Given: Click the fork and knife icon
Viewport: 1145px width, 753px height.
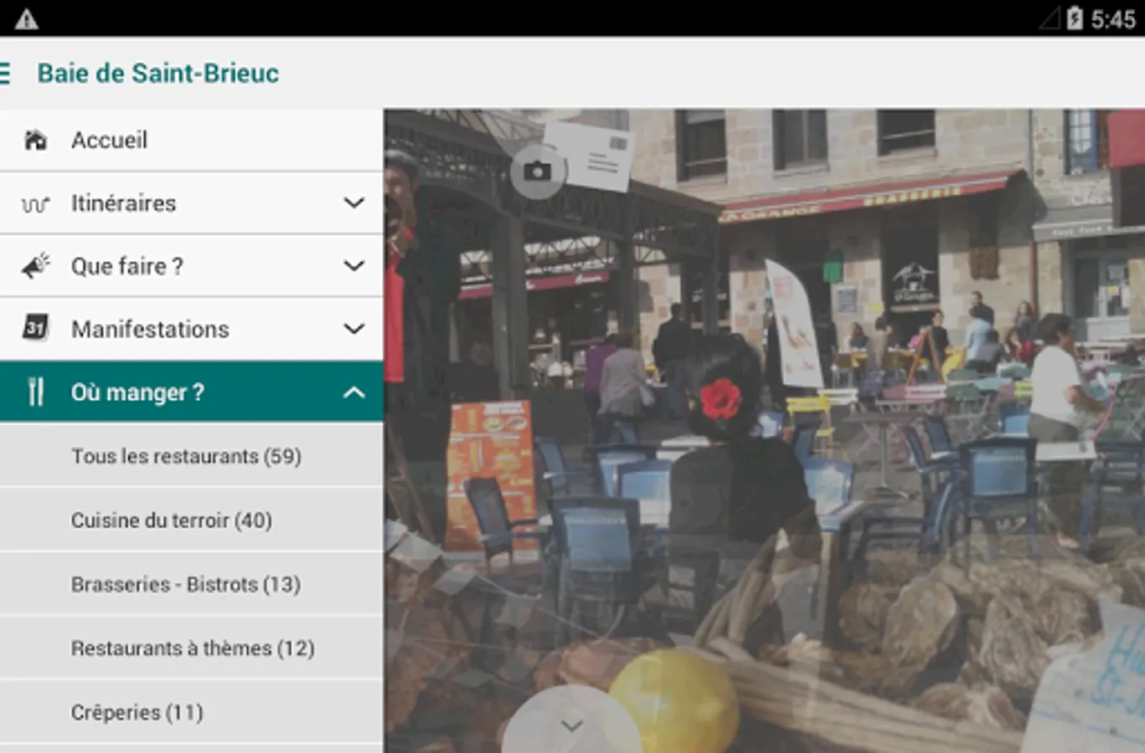Looking at the screenshot, I should (x=35, y=392).
